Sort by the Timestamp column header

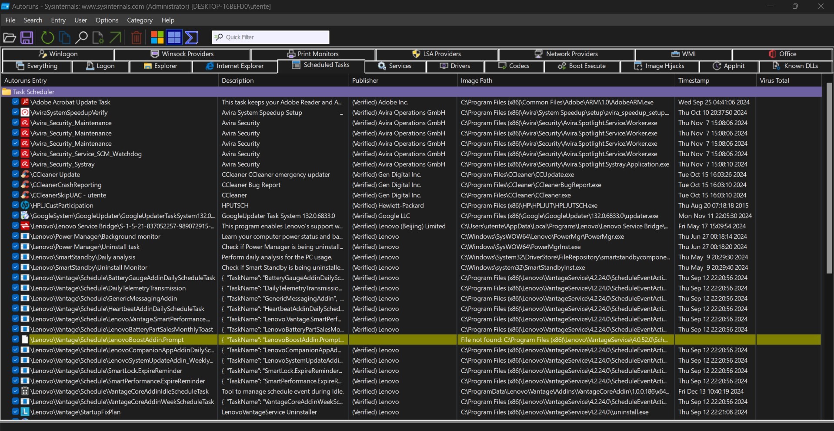coord(694,80)
